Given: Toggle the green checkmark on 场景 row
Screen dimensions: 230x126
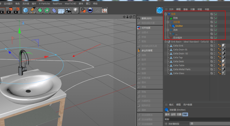Looking at the screenshot, I should click(216, 14).
